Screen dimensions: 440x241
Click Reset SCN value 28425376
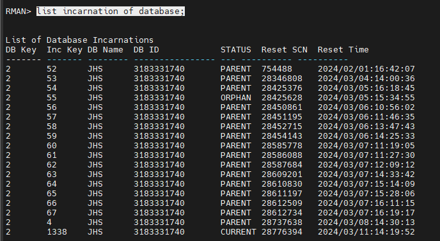pos(282,88)
